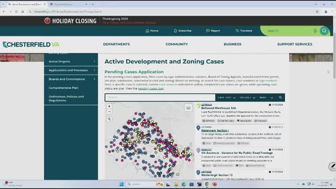The width and height of the screenshot is (336, 189).
Task: Click the gray pin for Vili Ascencio variance
Action: 198,150
